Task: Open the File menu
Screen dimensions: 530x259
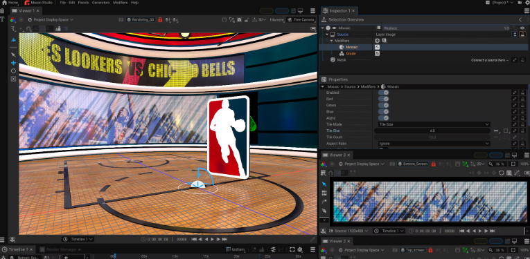Action: tap(62, 2)
